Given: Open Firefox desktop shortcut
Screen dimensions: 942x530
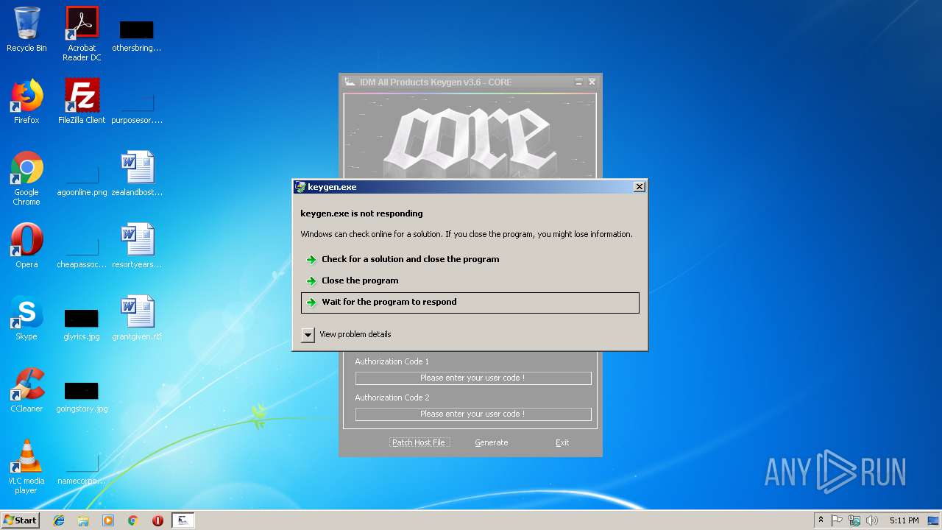Looking at the screenshot, I should (26, 102).
